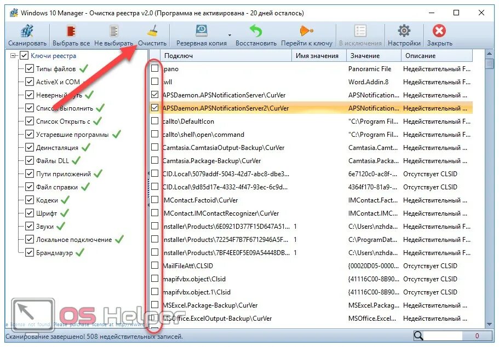Select the IMContact.Factoid\CurVer row
Screen dimensions: 499x347
[311, 200]
